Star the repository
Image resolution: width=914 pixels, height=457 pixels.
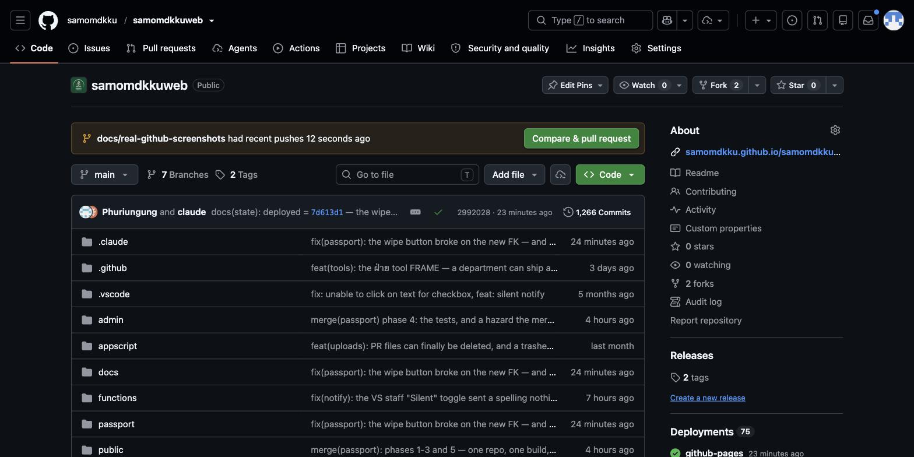(x=798, y=85)
